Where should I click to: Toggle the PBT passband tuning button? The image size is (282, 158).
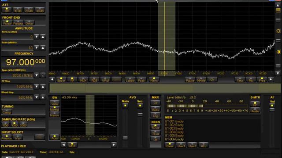coord(72,145)
